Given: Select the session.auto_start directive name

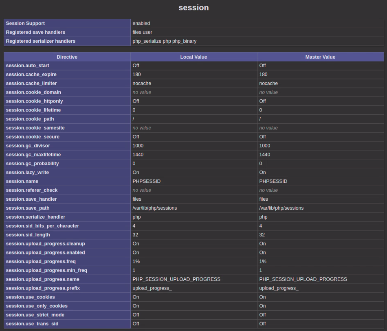Looking at the screenshot, I should tap(28, 66).
